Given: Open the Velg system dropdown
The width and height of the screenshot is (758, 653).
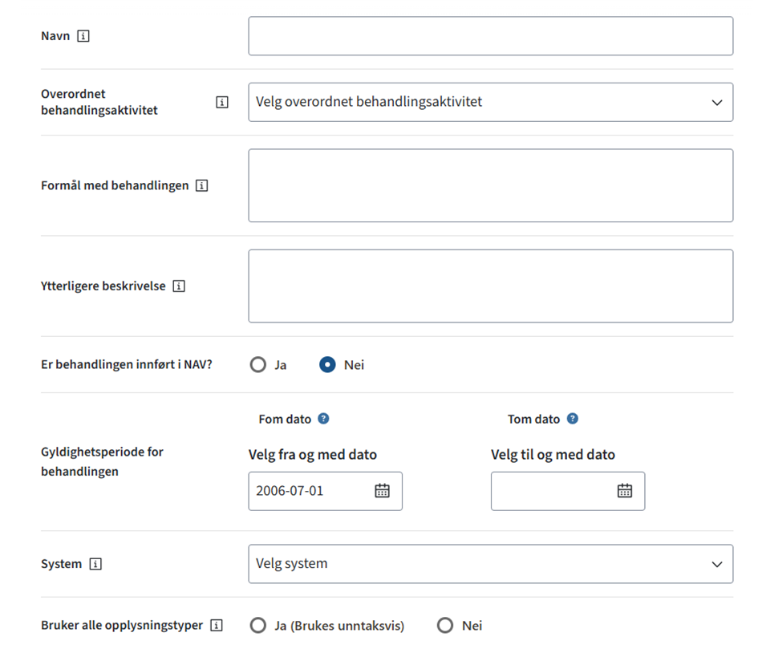Looking at the screenshot, I should (490, 564).
